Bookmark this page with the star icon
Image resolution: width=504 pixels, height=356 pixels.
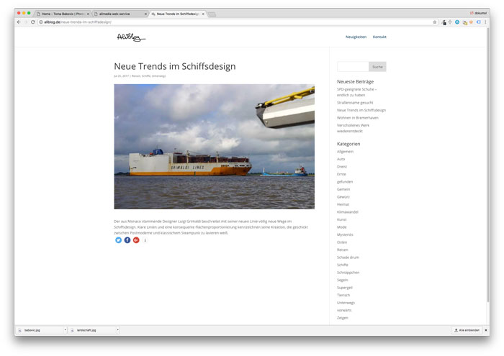point(435,22)
